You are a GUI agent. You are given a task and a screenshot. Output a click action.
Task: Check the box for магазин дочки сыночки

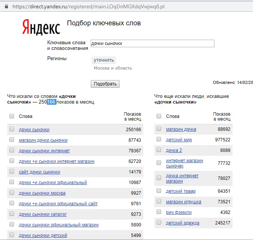(x=12, y=139)
